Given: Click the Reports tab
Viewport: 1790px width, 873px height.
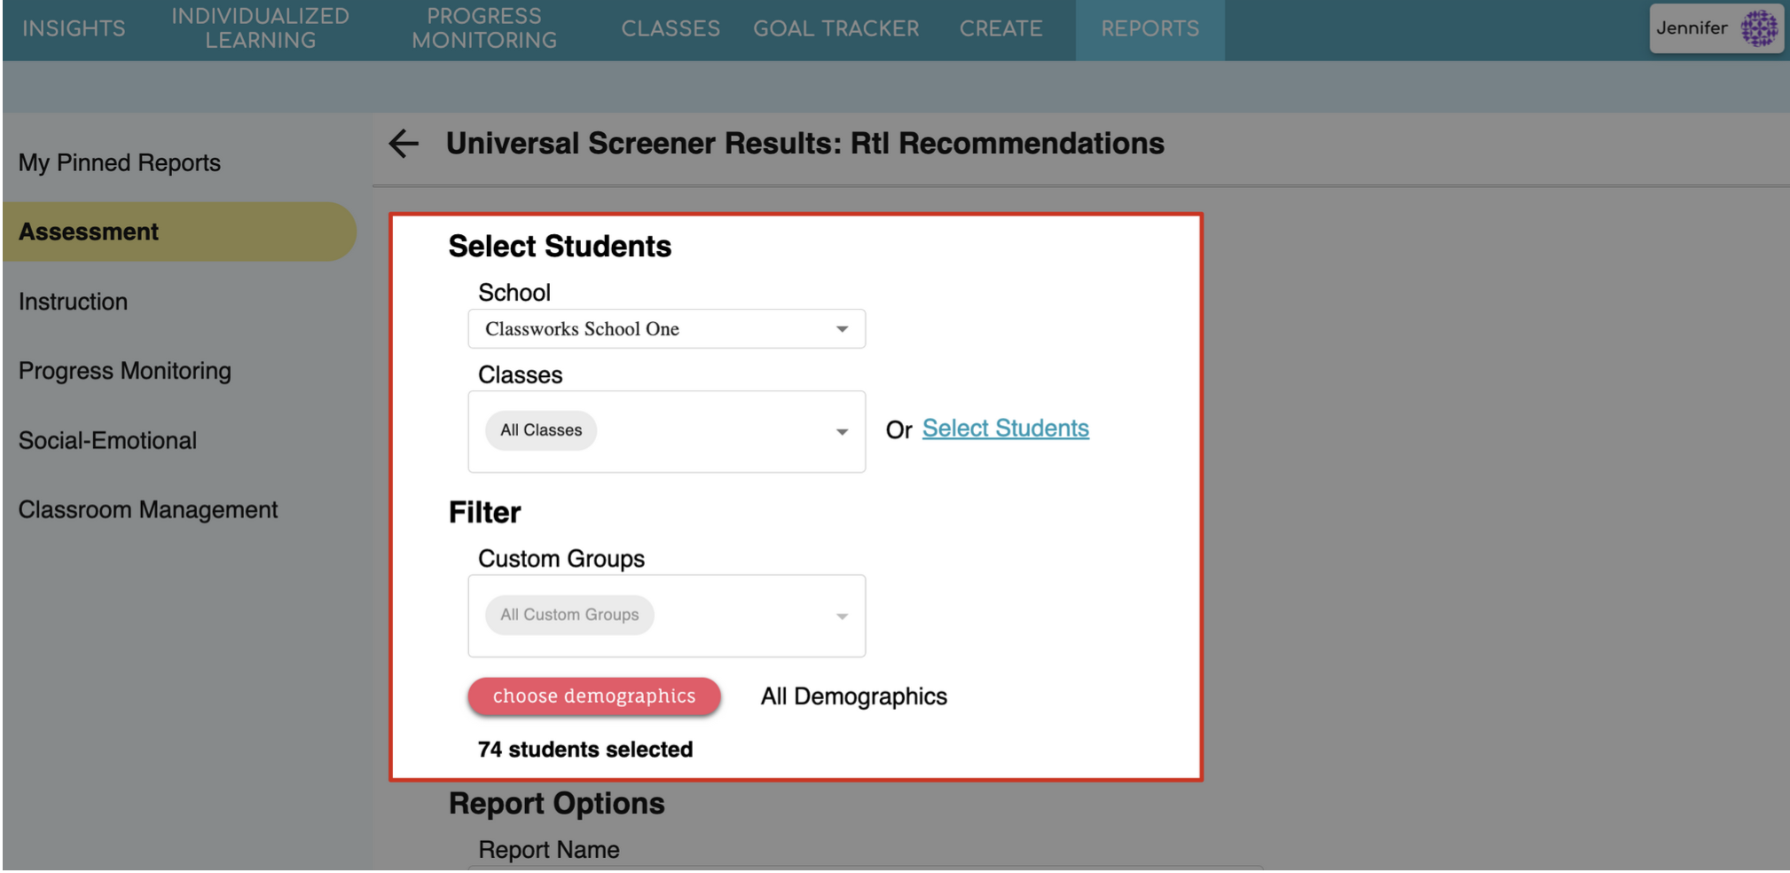Looking at the screenshot, I should point(1149,28).
